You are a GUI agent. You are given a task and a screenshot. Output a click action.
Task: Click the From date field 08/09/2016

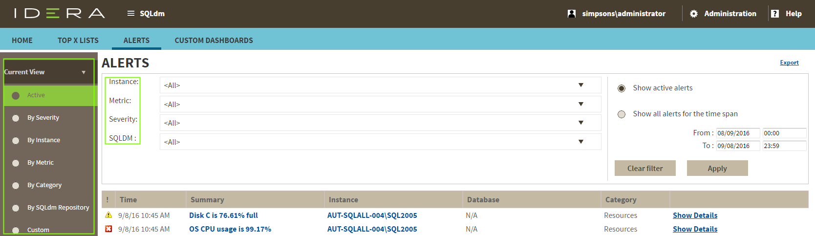(x=738, y=133)
